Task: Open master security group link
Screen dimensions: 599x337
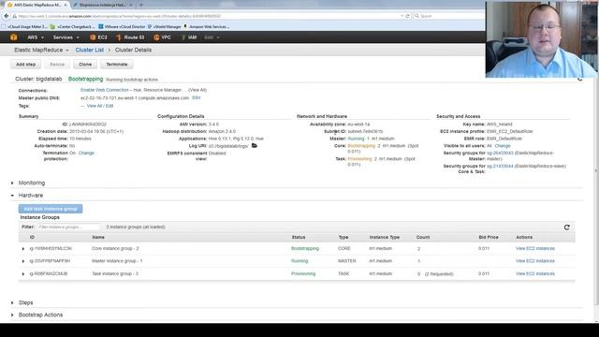Action: point(500,153)
